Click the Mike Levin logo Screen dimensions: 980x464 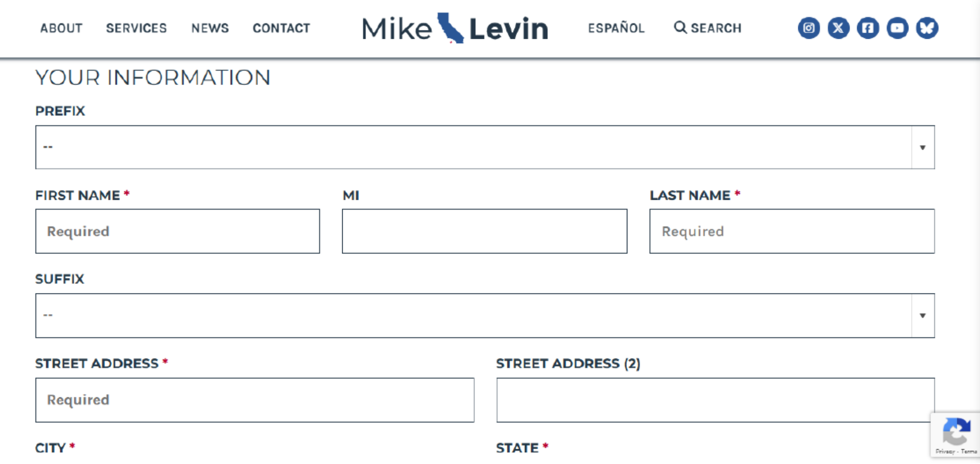tap(455, 28)
